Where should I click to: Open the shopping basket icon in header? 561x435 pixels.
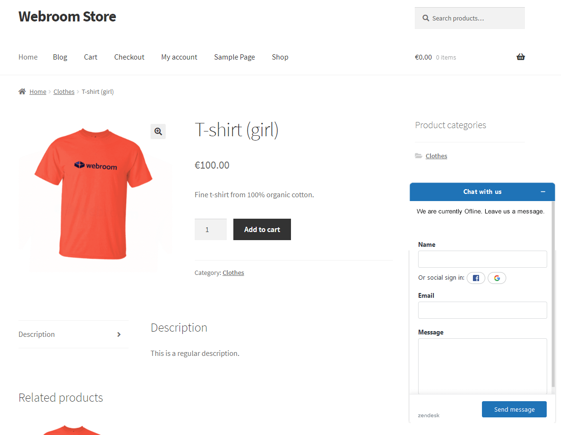(x=521, y=57)
